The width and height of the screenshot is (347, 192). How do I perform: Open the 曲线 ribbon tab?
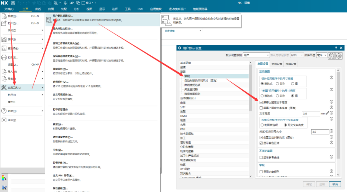point(38,9)
